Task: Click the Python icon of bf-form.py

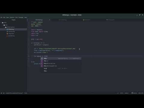Action: click(x=7, y=29)
